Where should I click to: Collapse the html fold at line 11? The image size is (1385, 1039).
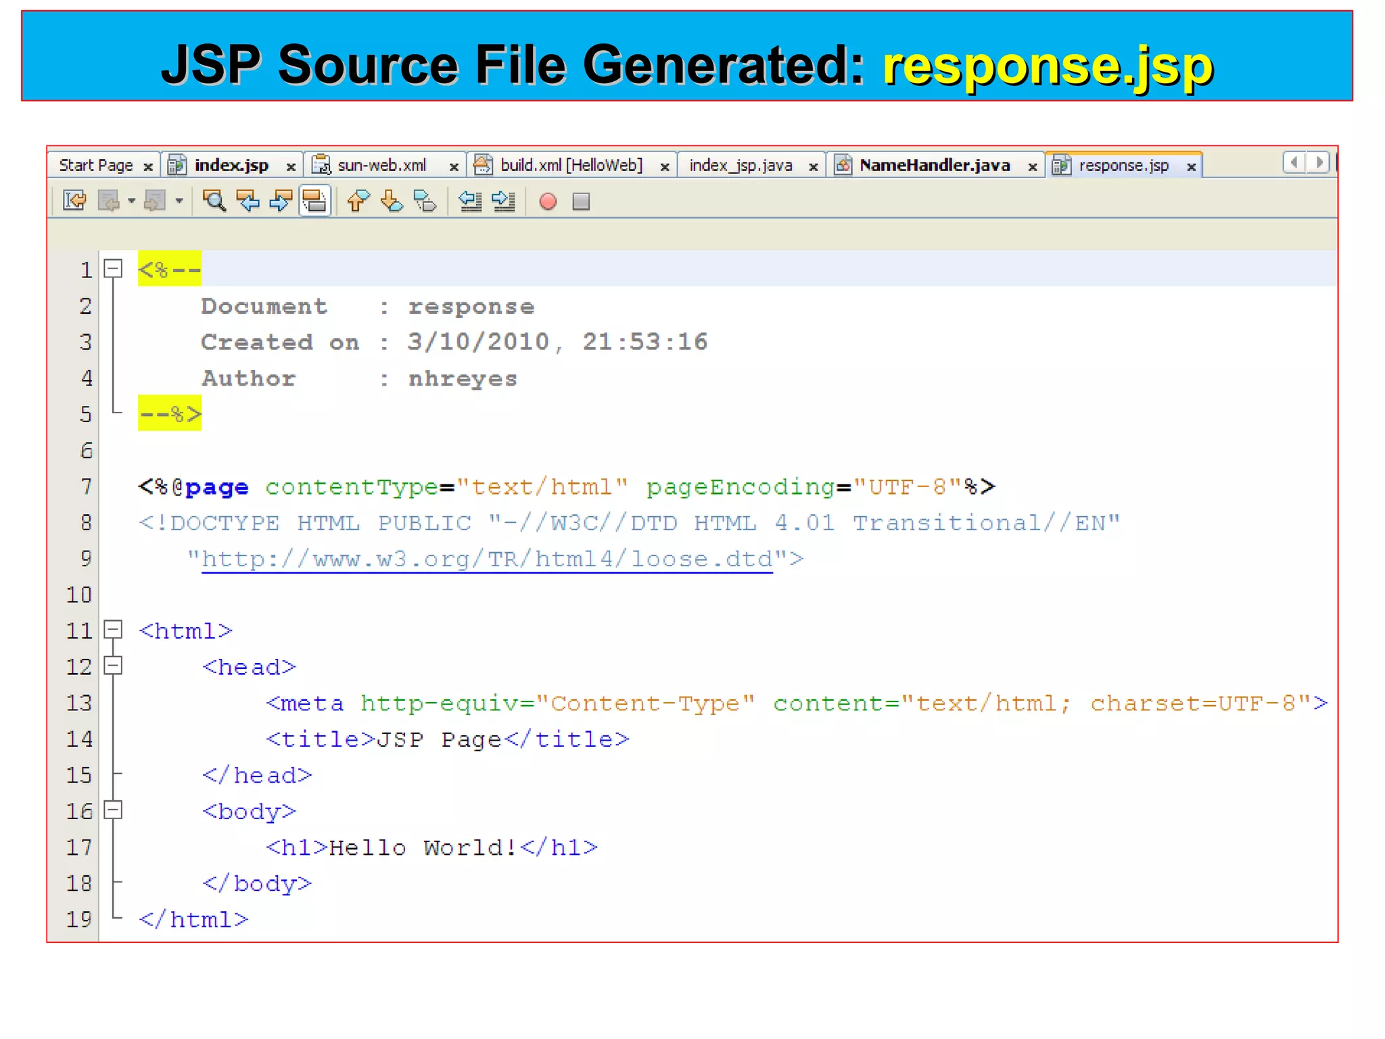[x=113, y=630]
